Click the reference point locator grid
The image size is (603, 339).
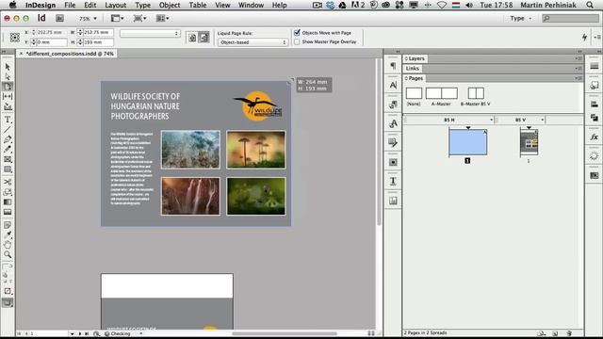coord(15,38)
